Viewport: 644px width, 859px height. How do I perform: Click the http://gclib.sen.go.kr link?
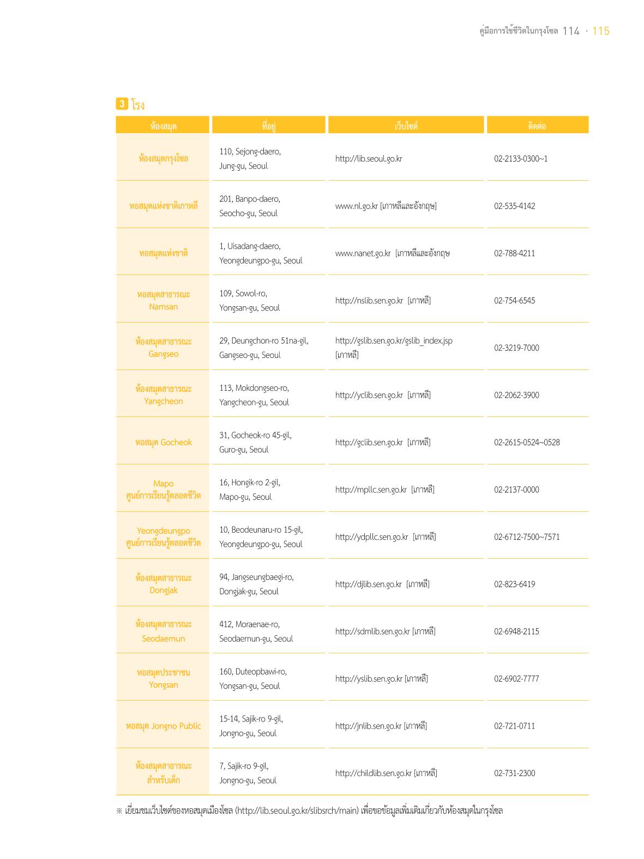[x=369, y=443]
